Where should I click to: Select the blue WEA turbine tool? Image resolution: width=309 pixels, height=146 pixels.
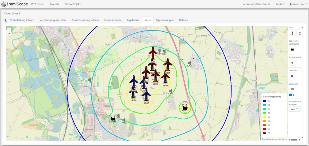tap(299, 33)
